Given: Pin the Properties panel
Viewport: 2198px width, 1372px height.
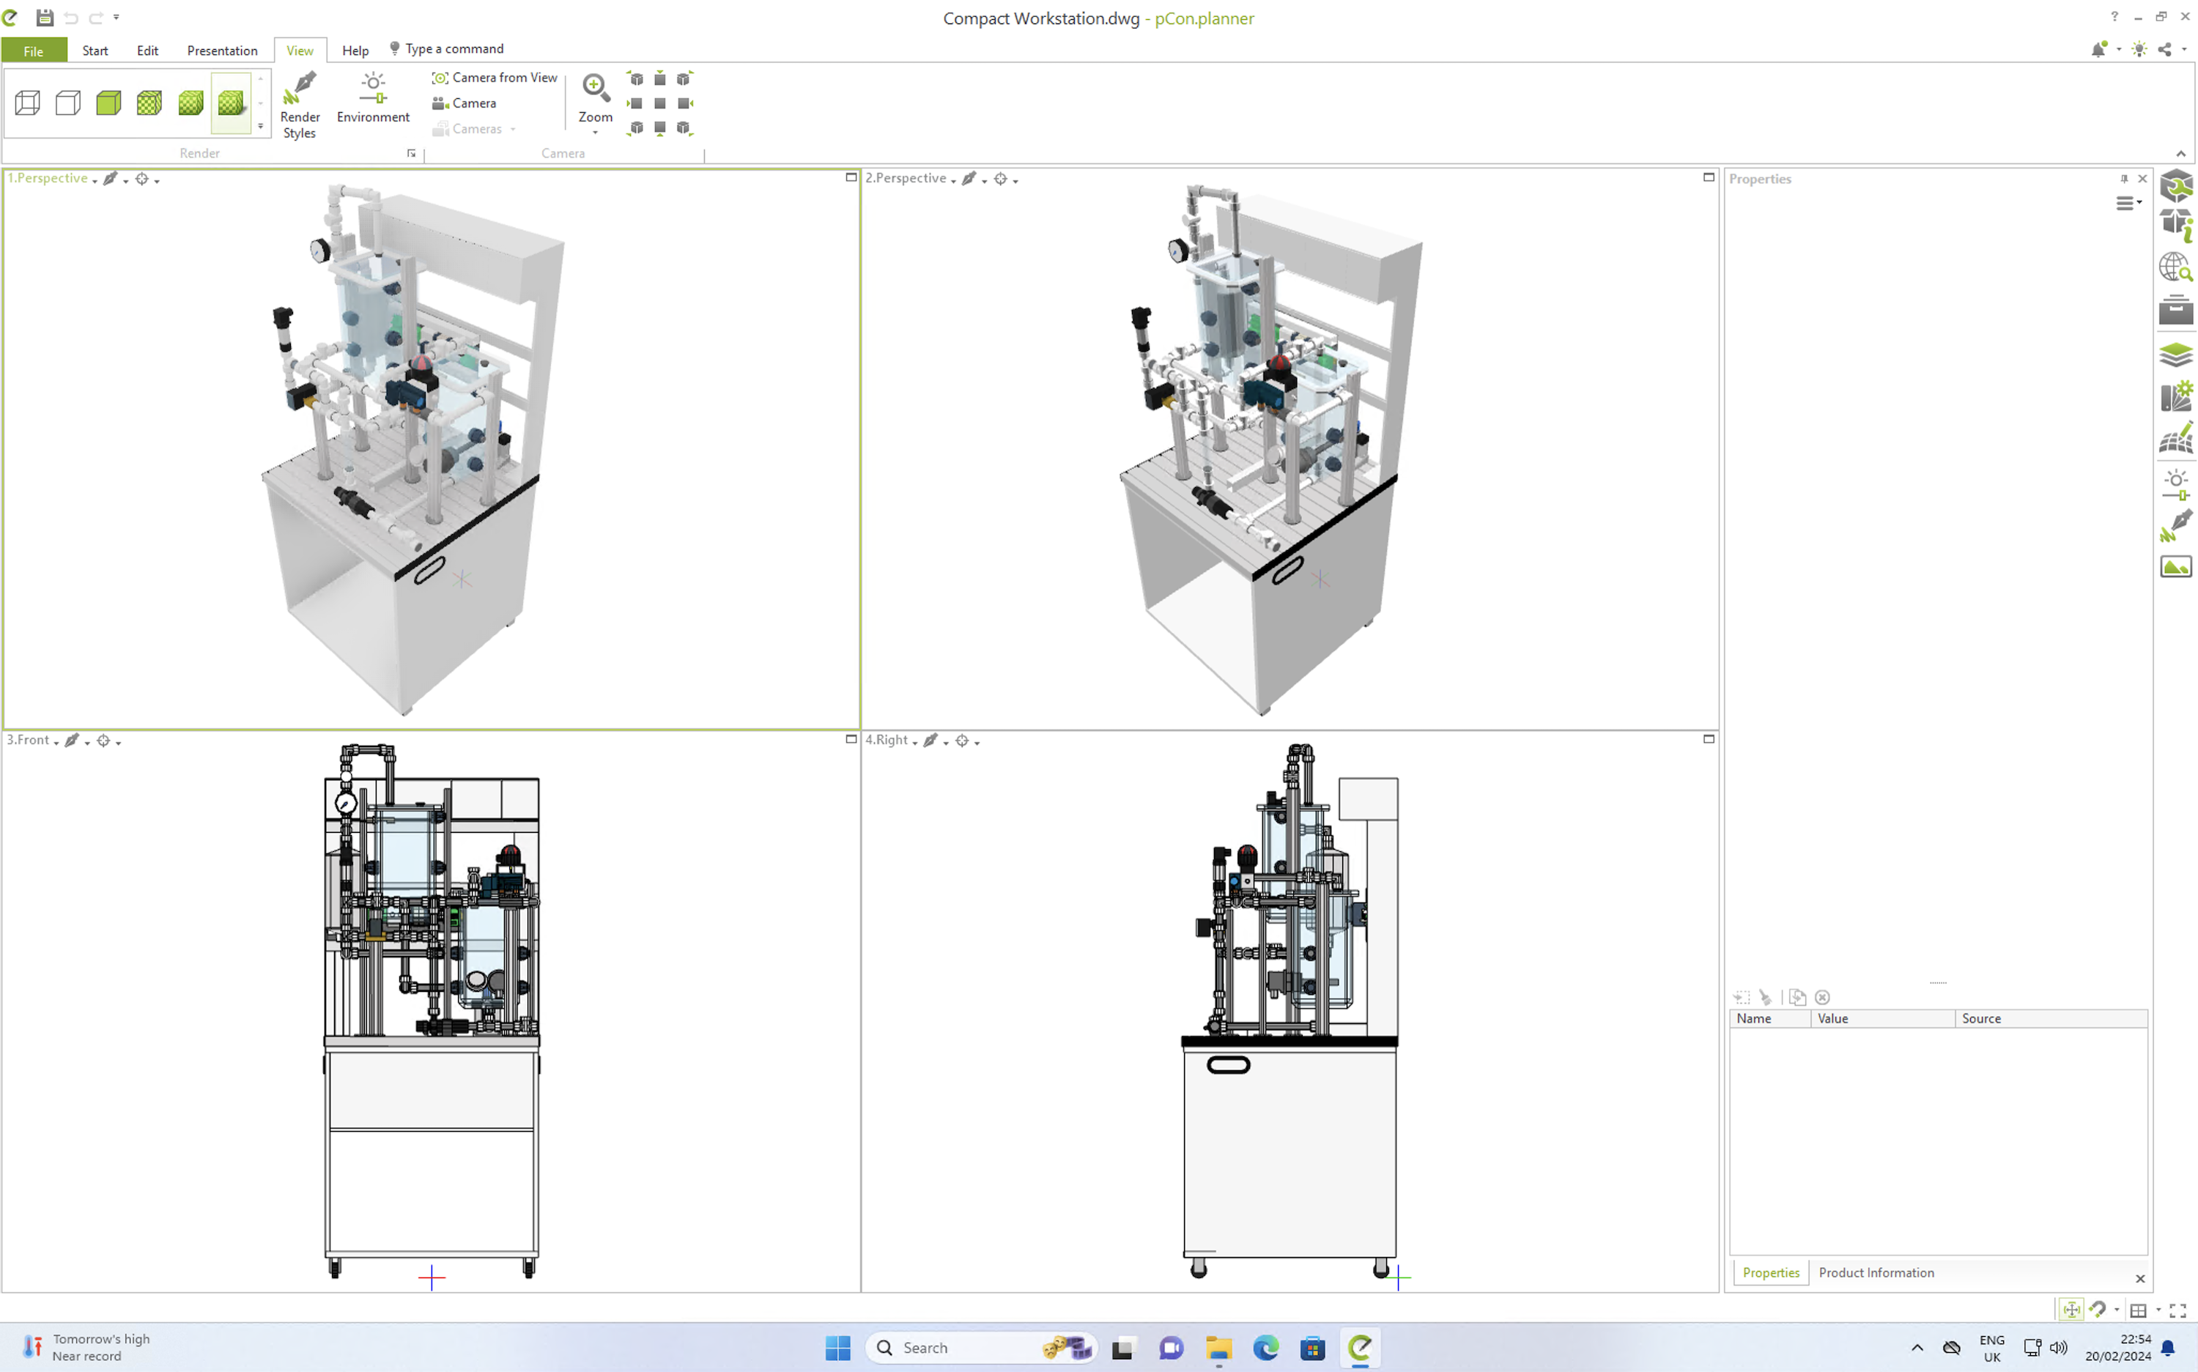Looking at the screenshot, I should 2123,179.
